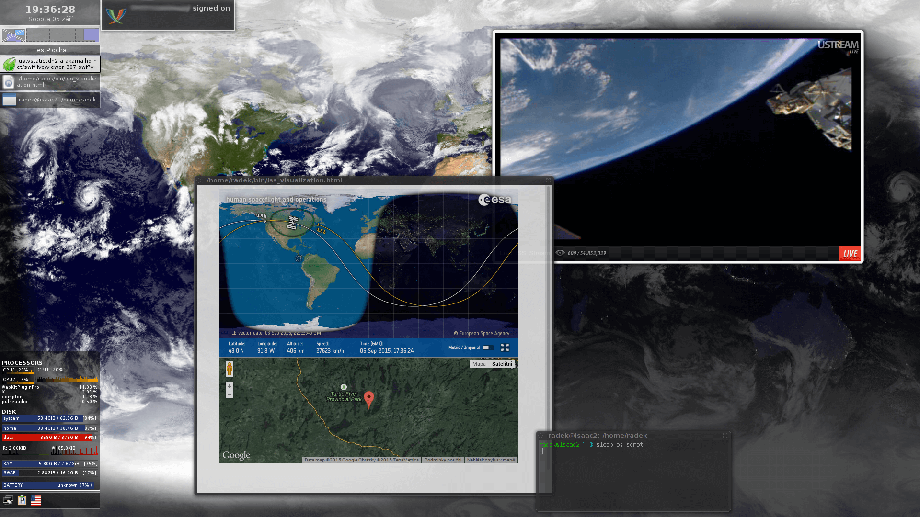Click the Turtle River Provincial Park tree icon

click(x=344, y=387)
